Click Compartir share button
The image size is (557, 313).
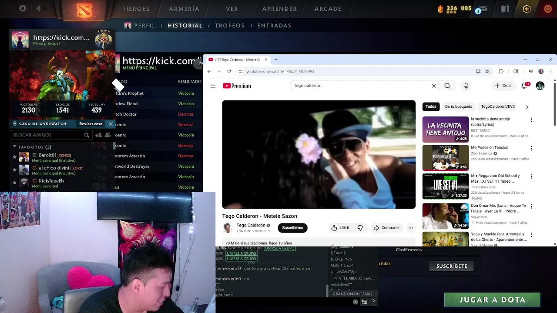coord(386,228)
